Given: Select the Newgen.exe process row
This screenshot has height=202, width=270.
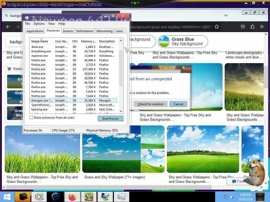Looking at the screenshot, I should [73, 100].
